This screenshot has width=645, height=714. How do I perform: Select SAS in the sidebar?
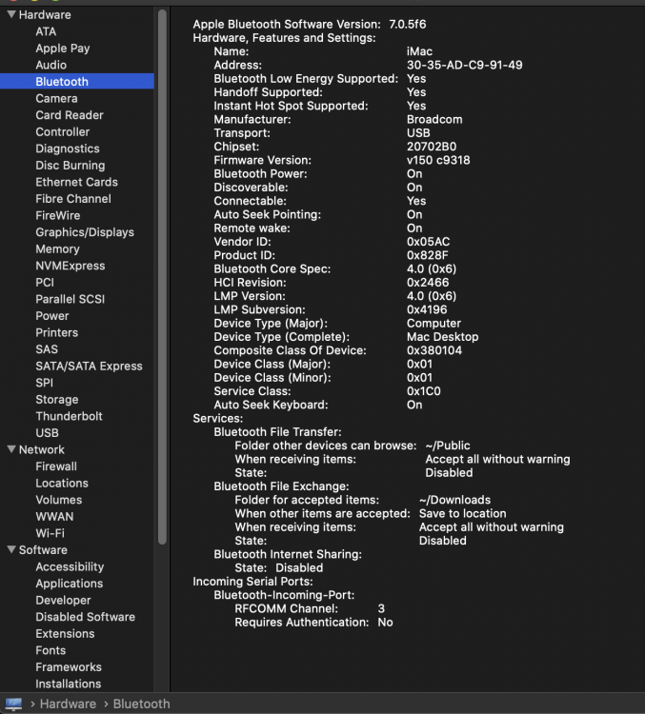click(x=47, y=349)
